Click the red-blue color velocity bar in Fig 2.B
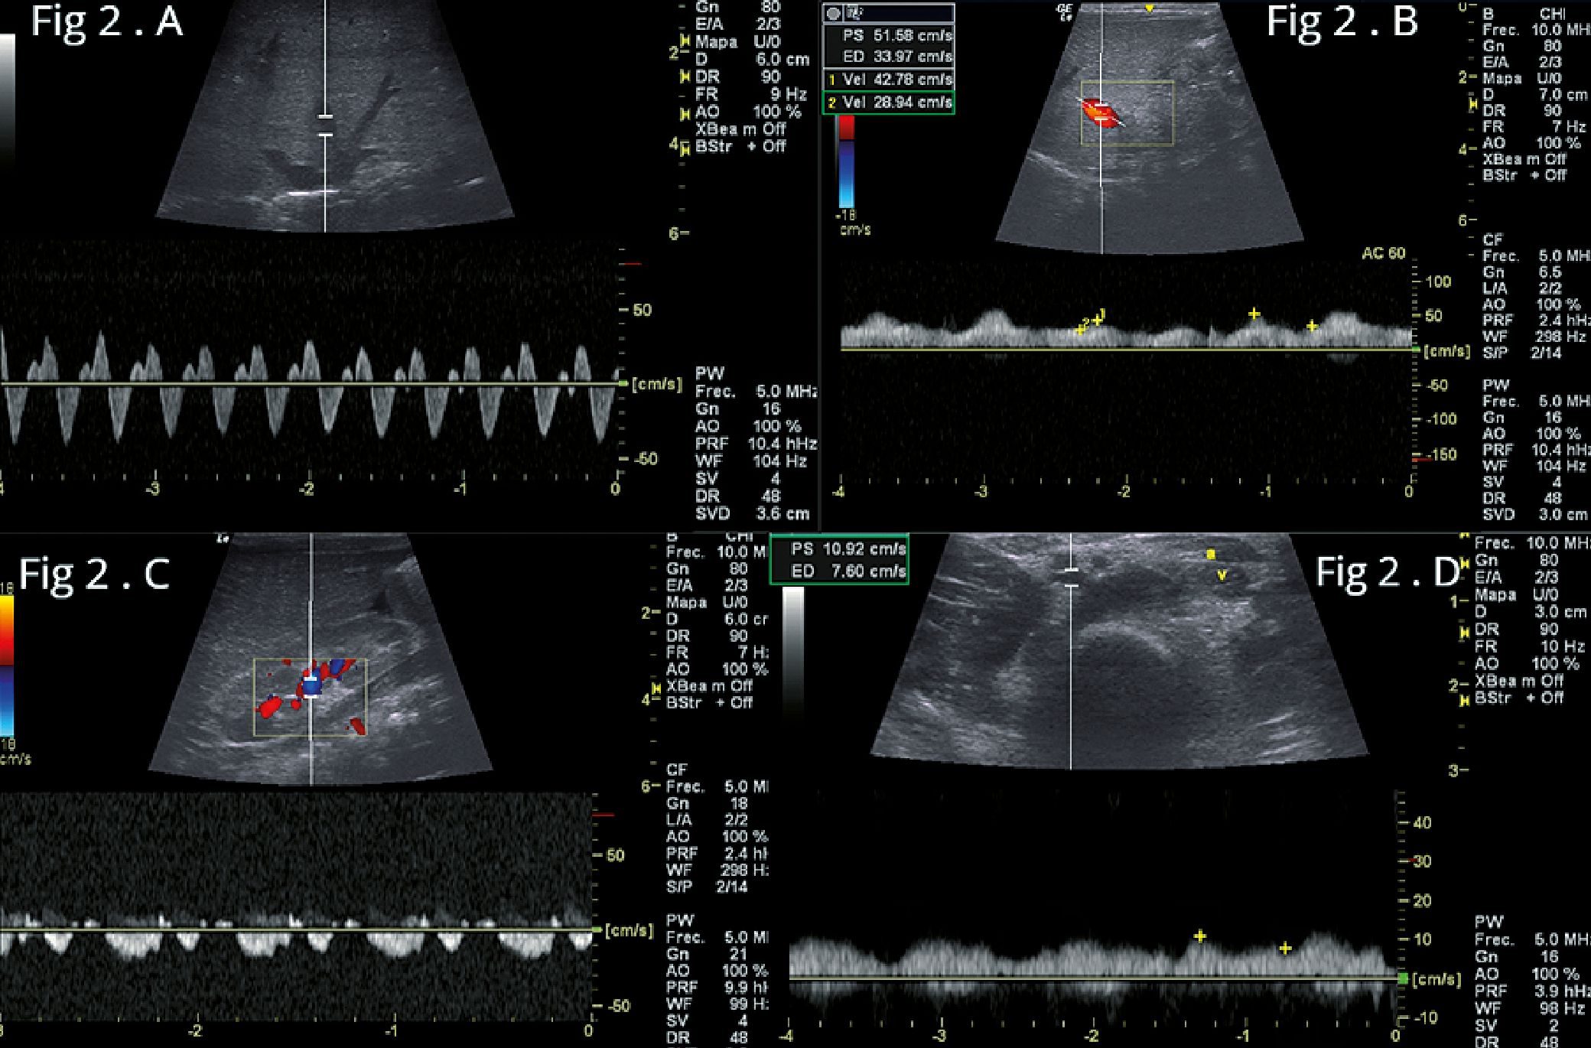Screen dimensions: 1591x1048 846,162
